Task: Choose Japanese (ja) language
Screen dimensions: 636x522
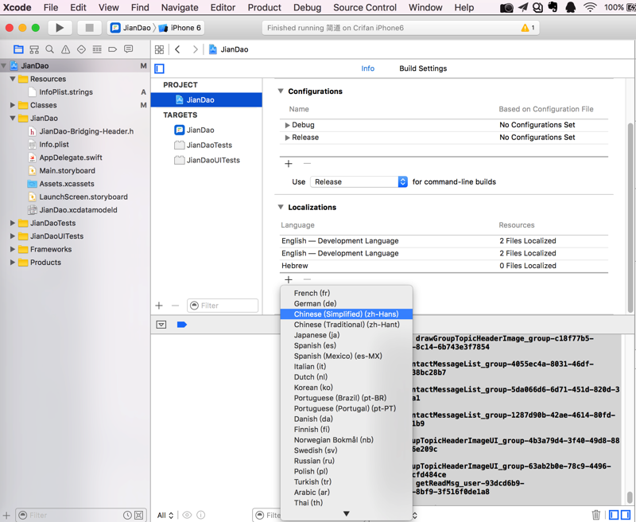Action: [x=347, y=335]
